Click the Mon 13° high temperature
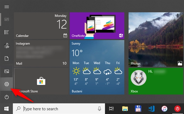Viewport: 184px width, 114px height. (76, 79)
